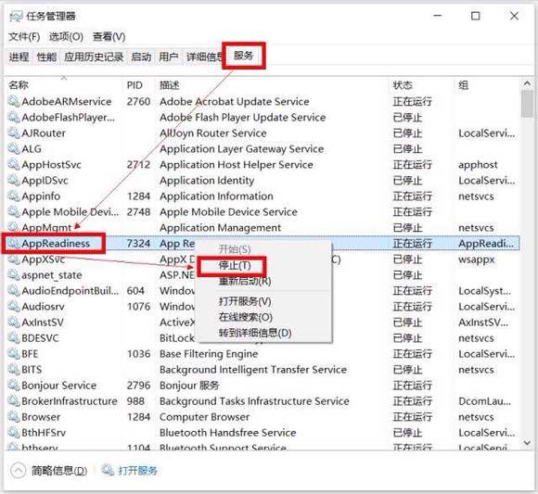Viewport: 538px width, 494px height.
Task: Sort by the 名称 column header
Action: click(64, 85)
